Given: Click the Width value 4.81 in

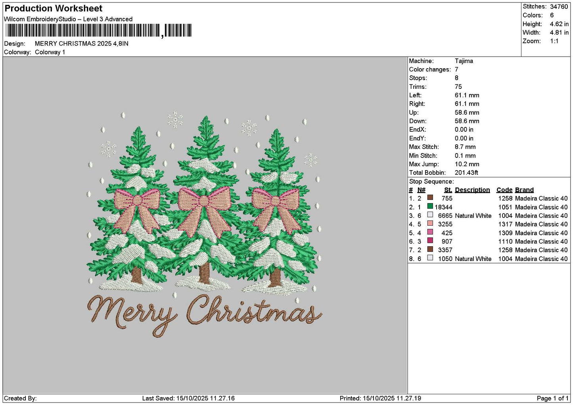Looking at the screenshot, I should point(559,33).
